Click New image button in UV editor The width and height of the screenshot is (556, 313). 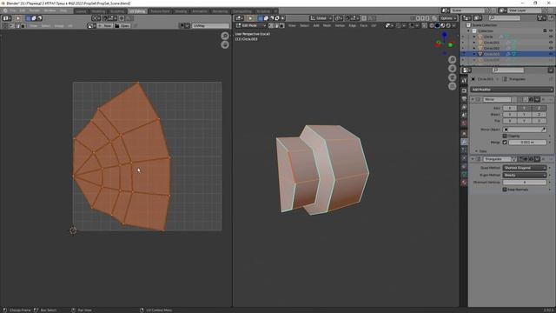(105, 26)
